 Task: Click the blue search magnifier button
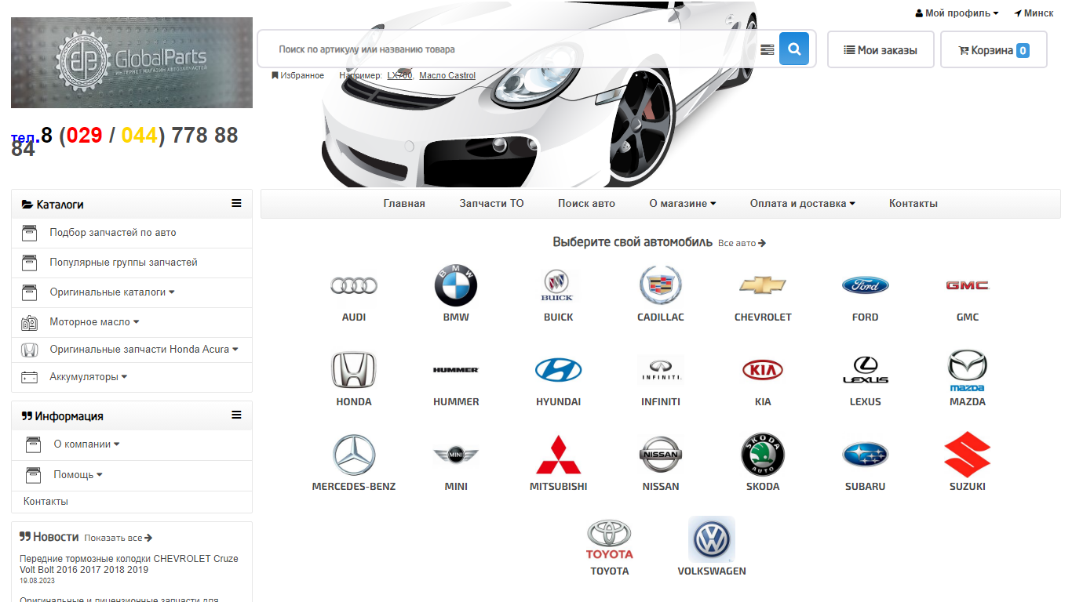pyautogui.click(x=794, y=49)
